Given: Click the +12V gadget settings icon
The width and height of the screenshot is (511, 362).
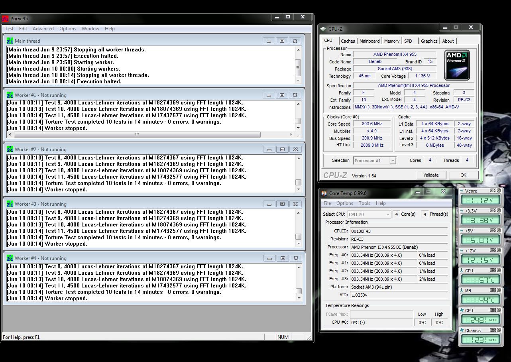Looking at the screenshot, I should coord(493,250).
